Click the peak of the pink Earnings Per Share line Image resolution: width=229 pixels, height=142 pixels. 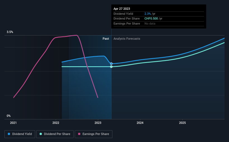point(76,35)
